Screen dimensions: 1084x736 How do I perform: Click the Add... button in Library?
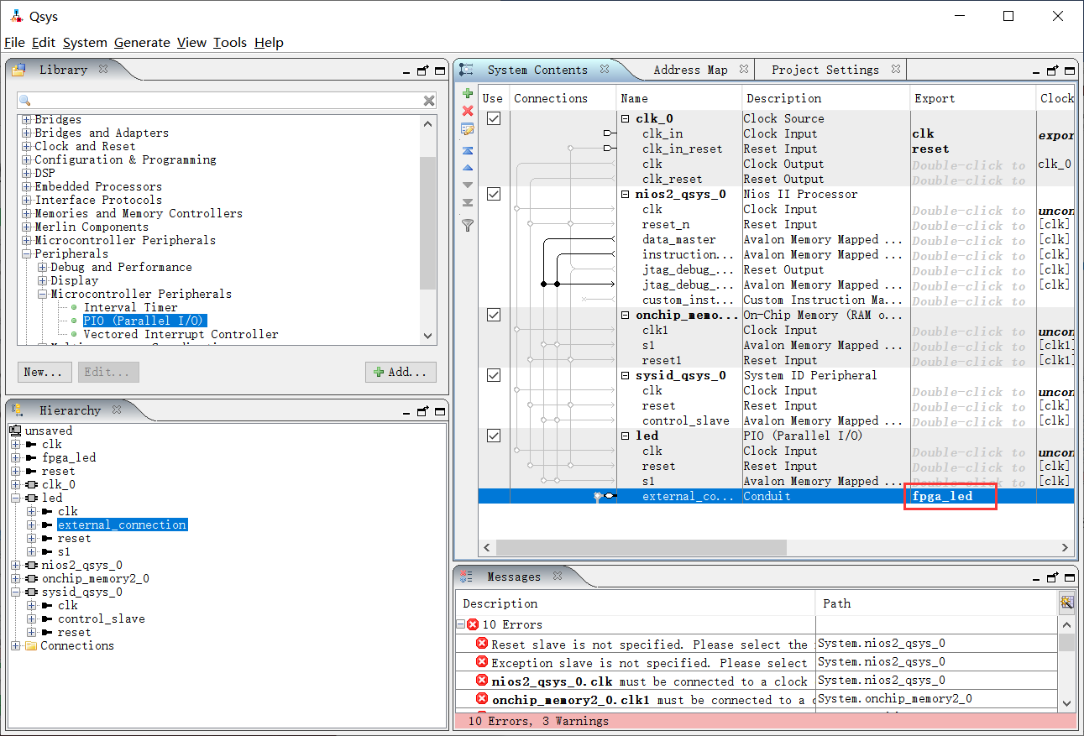tap(401, 372)
